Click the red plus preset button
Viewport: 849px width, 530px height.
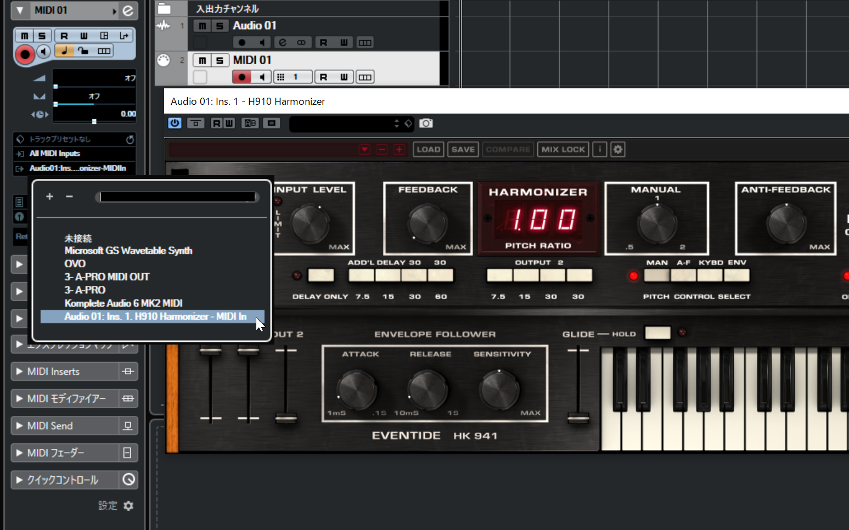click(x=400, y=149)
